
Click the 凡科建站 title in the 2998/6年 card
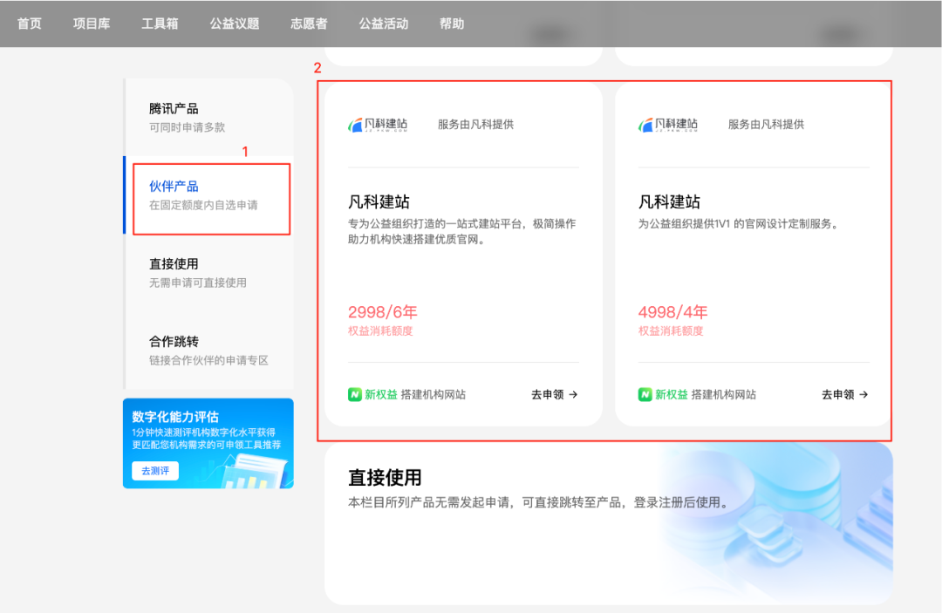[379, 201]
